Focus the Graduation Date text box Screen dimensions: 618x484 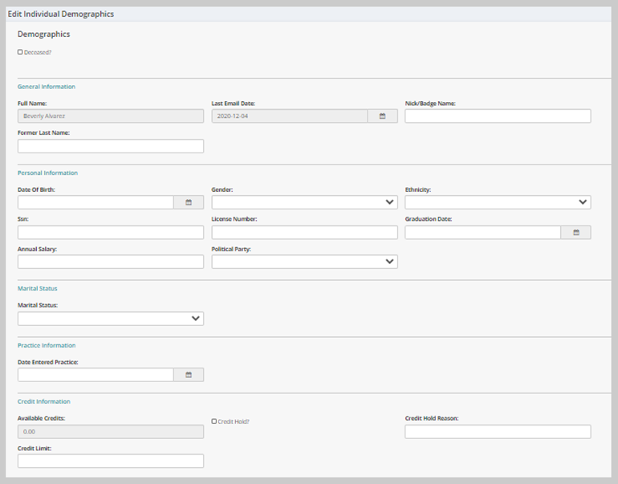[x=483, y=233]
